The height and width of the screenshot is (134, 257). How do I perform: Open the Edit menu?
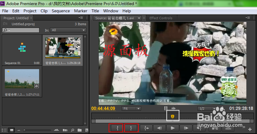[16, 11]
